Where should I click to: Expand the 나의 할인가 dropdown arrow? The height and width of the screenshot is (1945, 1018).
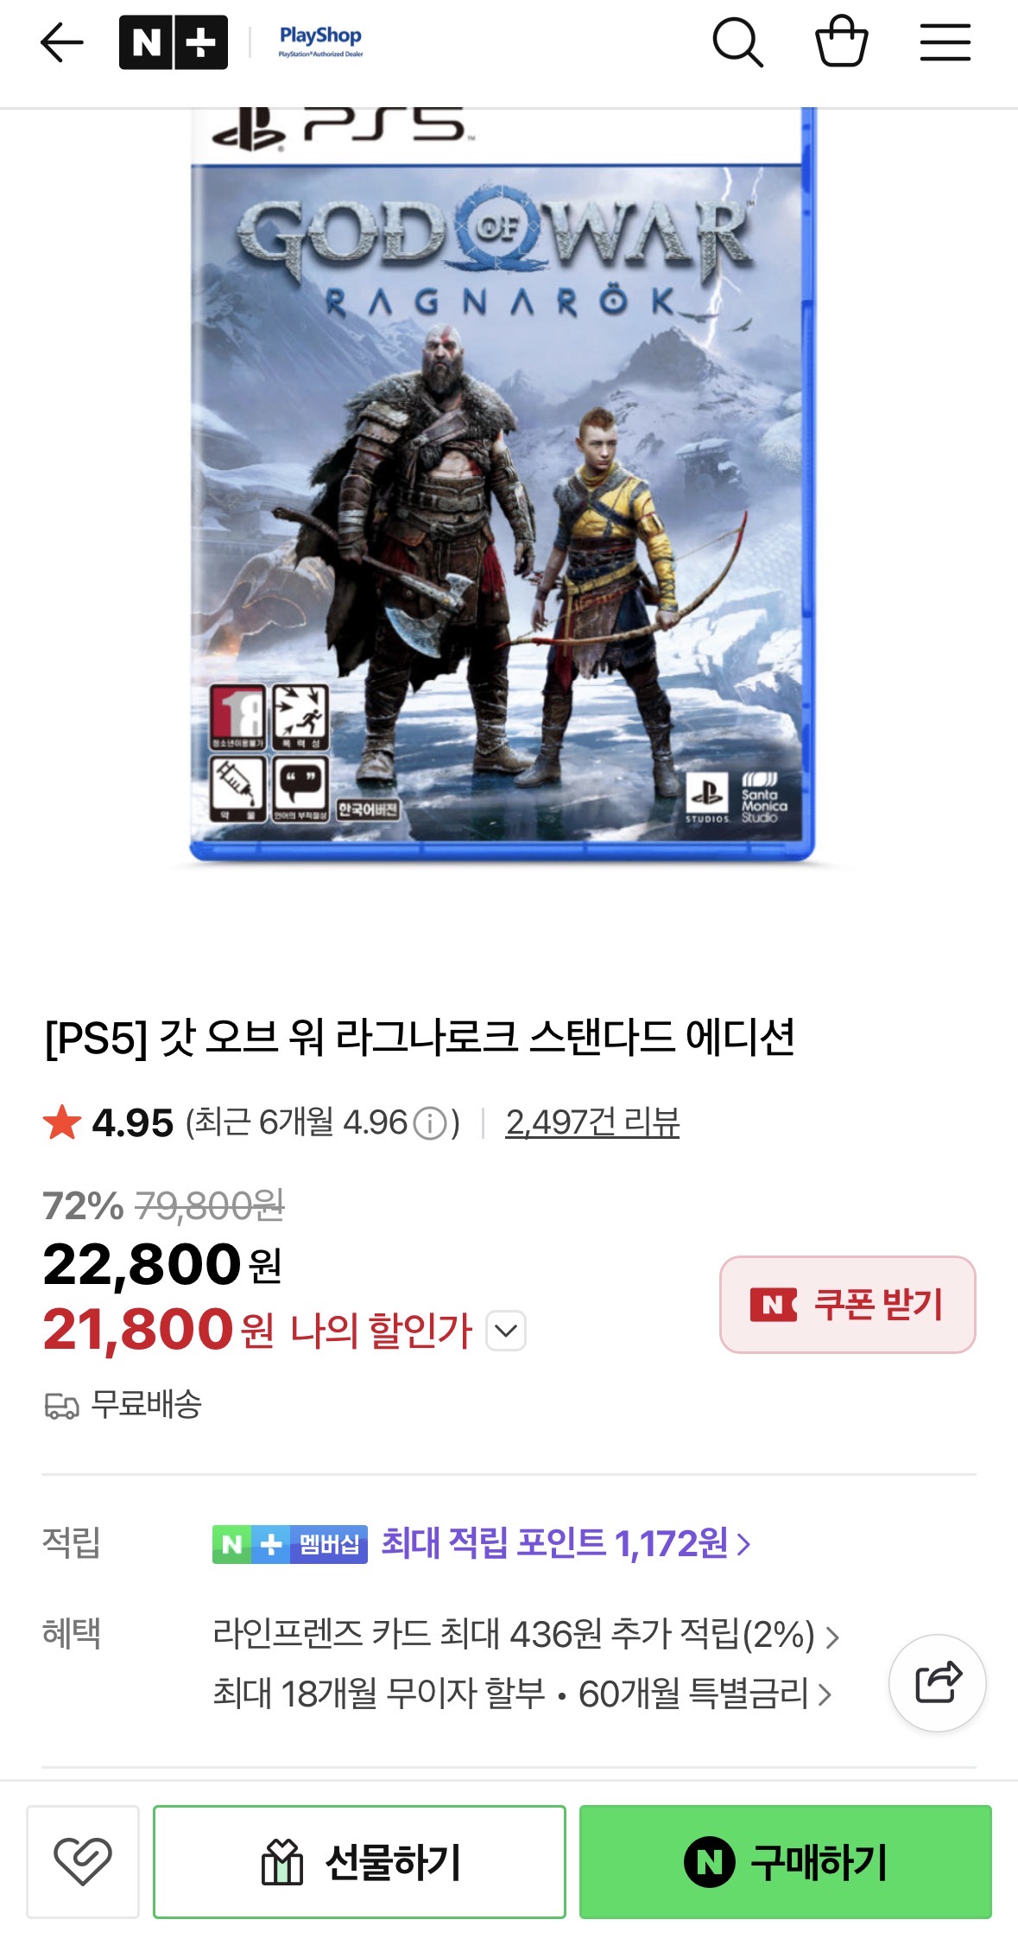[x=506, y=1330]
